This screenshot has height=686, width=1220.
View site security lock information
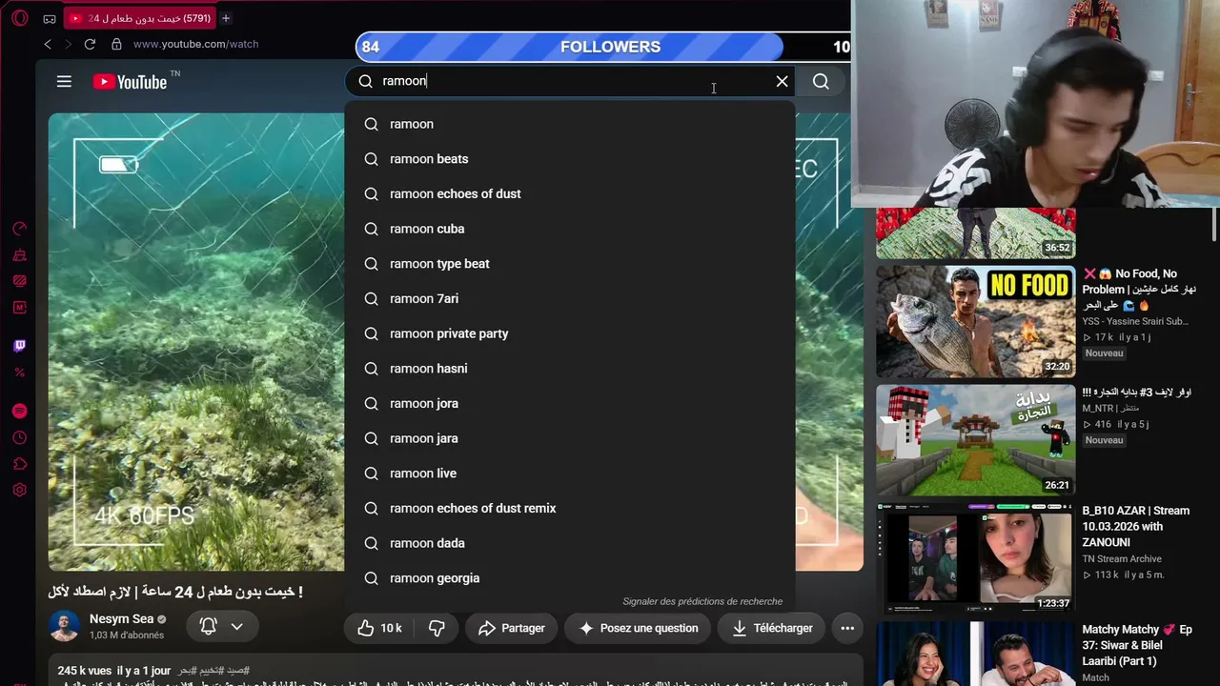[x=116, y=44]
